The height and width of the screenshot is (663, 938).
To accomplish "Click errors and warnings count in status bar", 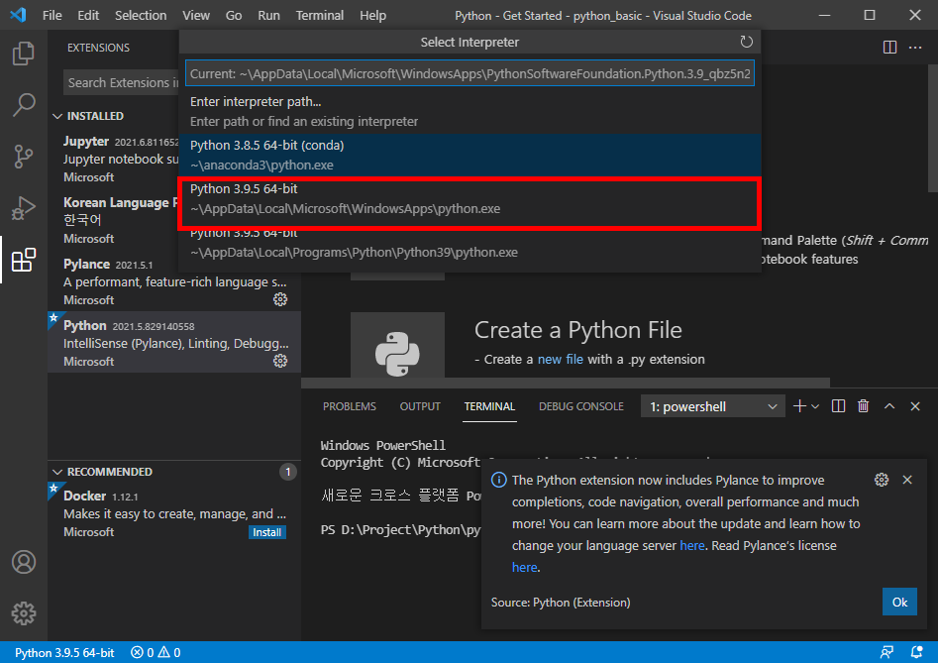I will click(156, 652).
